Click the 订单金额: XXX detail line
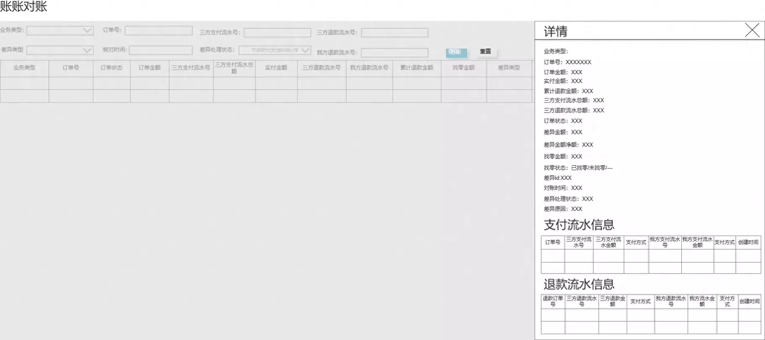 click(x=563, y=72)
